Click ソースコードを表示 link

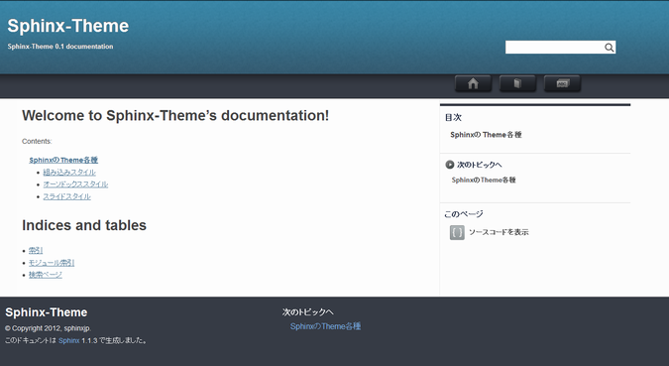(499, 232)
